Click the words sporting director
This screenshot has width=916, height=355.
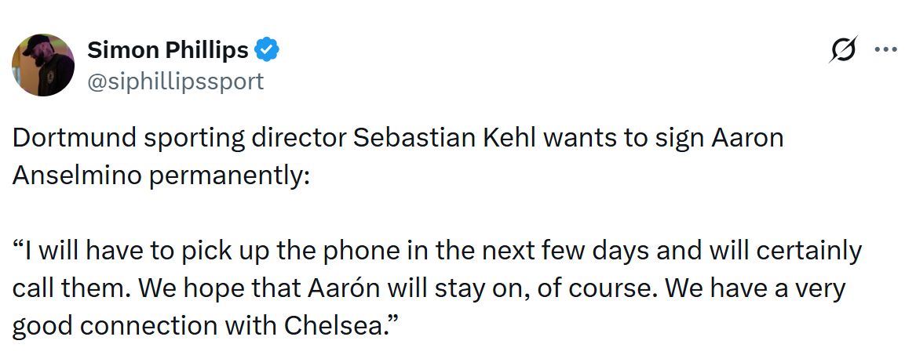[x=239, y=138]
